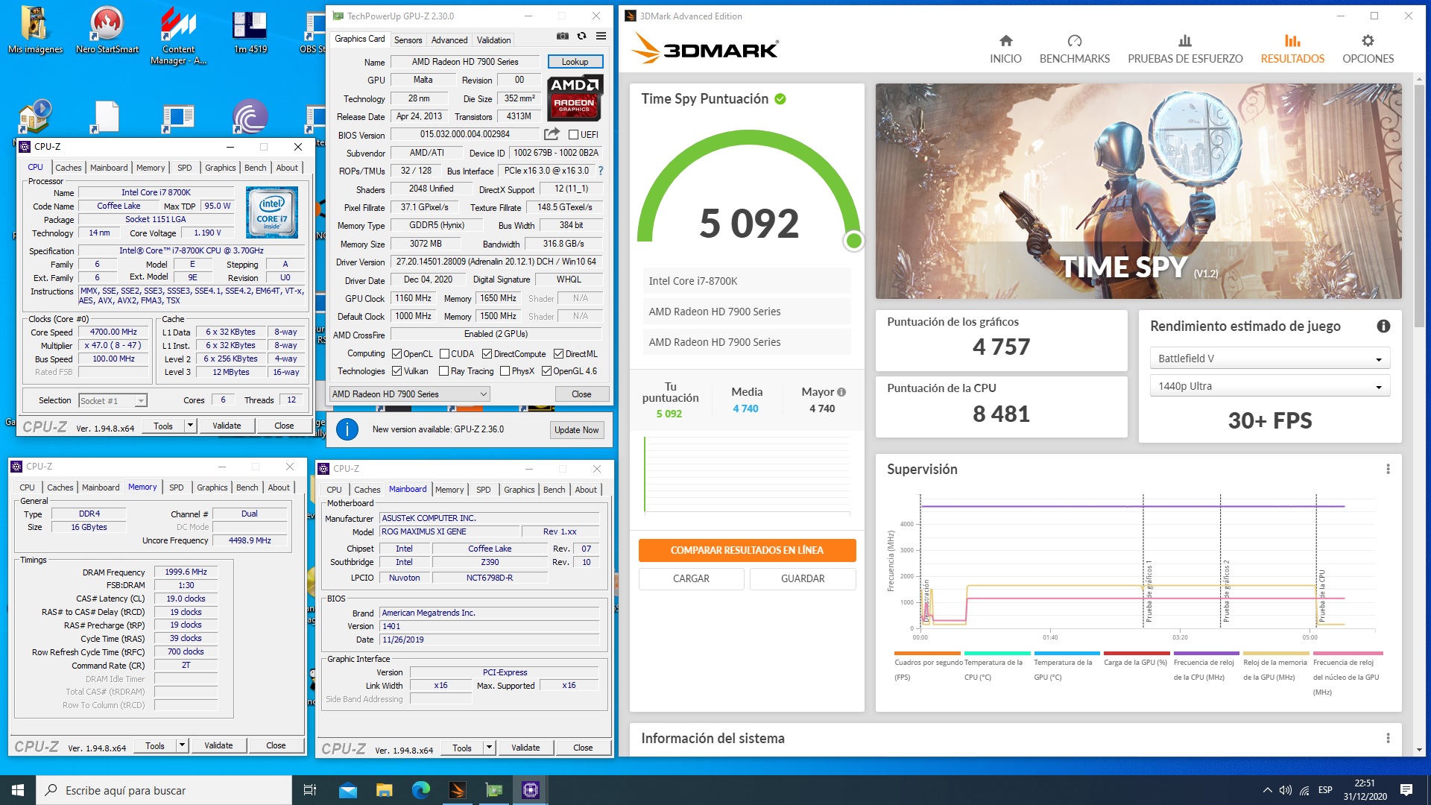1431x805 pixels.
Task: Click the info icon beside Rendimiento estimado
Action: (1383, 326)
